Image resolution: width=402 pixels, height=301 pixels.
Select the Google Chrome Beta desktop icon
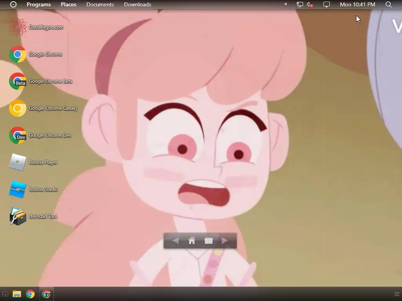click(18, 81)
